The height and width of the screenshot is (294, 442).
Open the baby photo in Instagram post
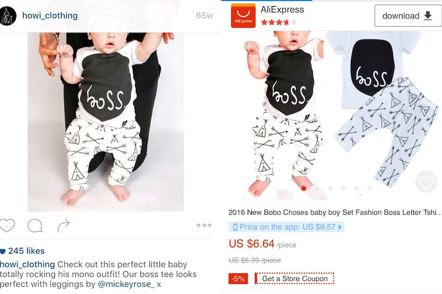(106, 122)
